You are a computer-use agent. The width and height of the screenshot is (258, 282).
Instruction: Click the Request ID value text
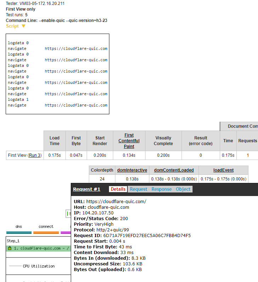[147, 236]
